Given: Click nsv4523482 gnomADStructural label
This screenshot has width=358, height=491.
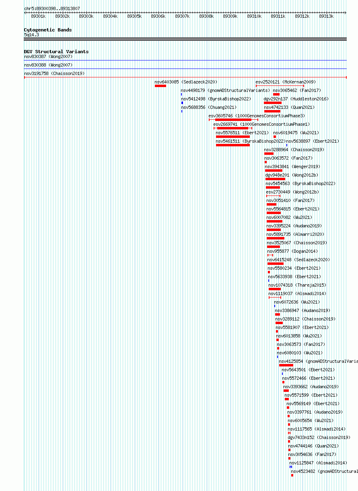Looking at the screenshot, I should tap(324, 471).
